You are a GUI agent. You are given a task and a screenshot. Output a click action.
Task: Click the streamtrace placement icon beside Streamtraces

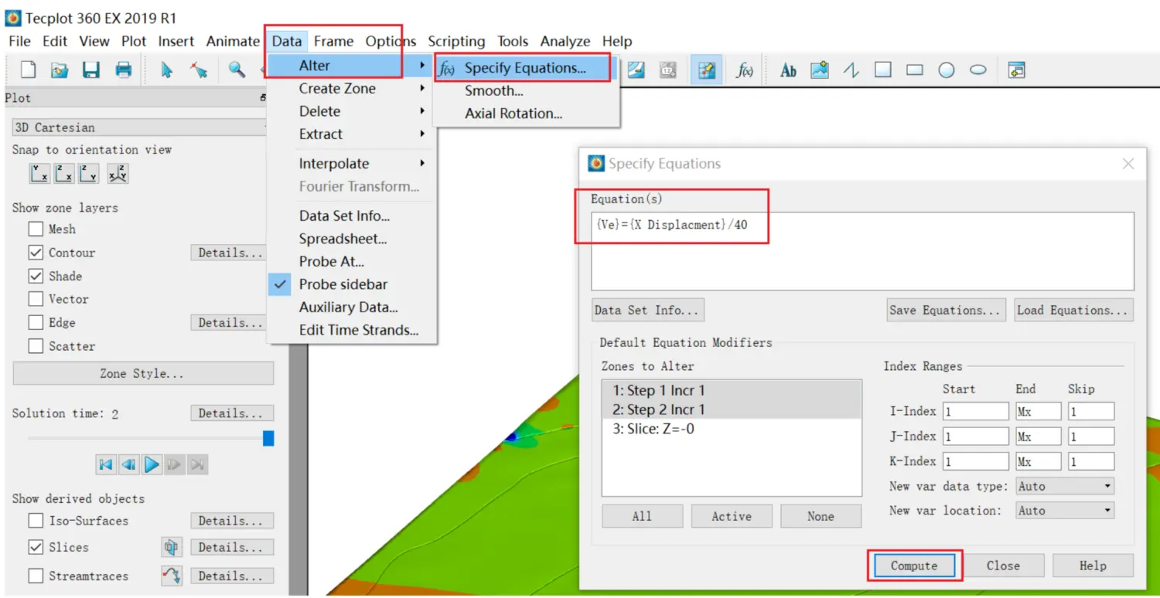click(x=171, y=576)
